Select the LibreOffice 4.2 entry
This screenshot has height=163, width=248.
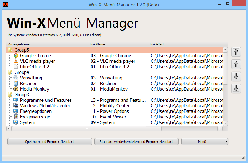114,66
